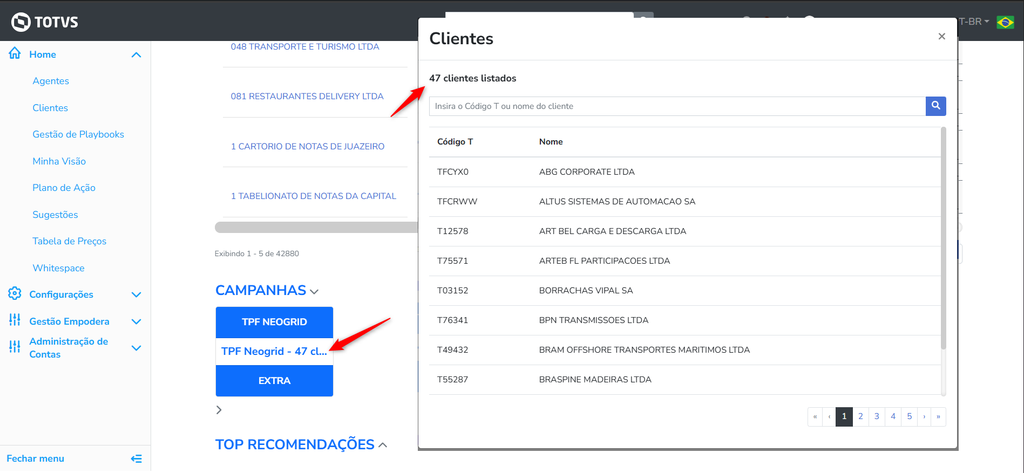The image size is (1024, 473).
Task: Click the code T12578 cell
Action: point(452,231)
